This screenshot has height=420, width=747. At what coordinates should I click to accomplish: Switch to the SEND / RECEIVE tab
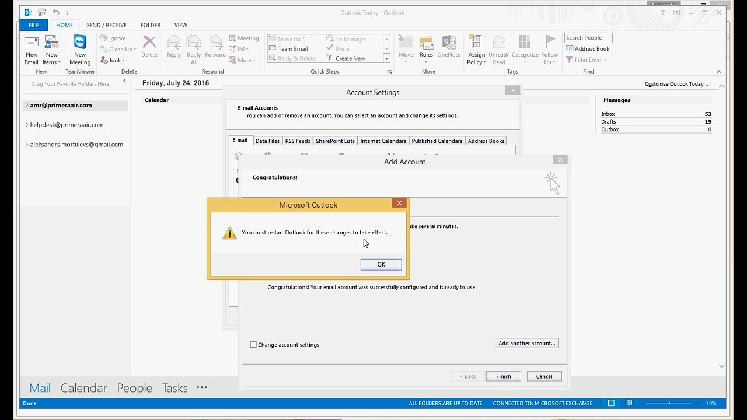(107, 25)
